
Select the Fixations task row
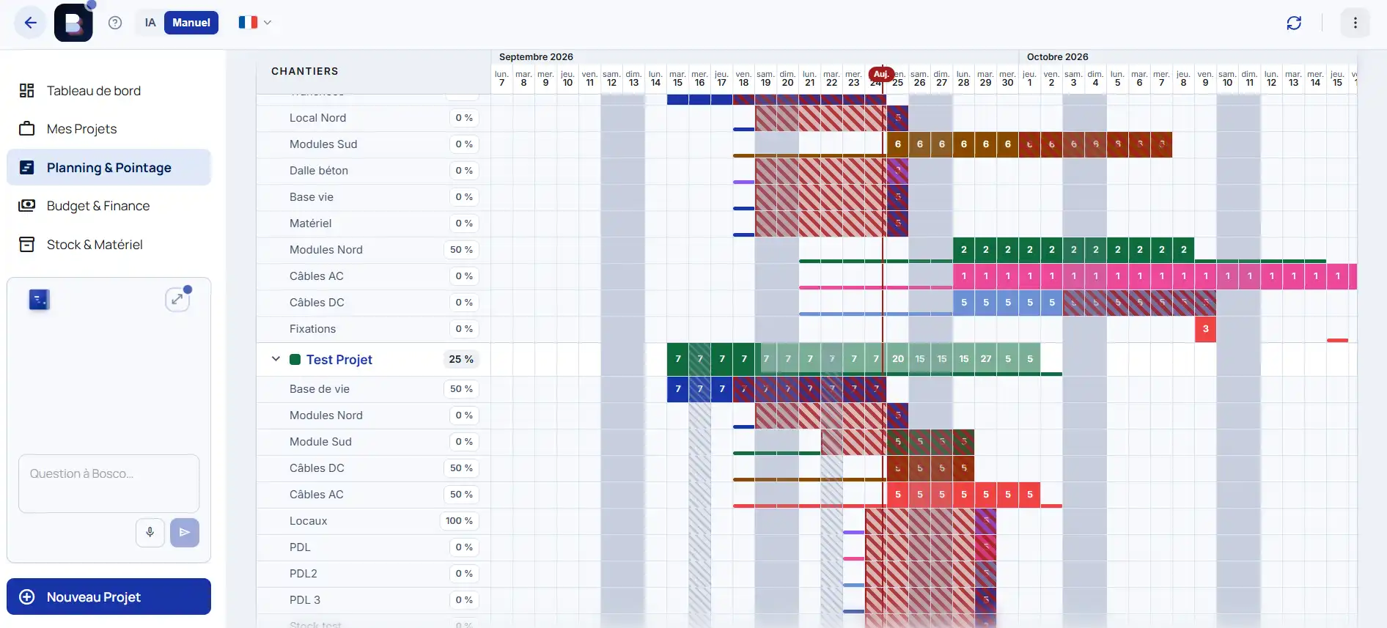click(x=374, y=329)
